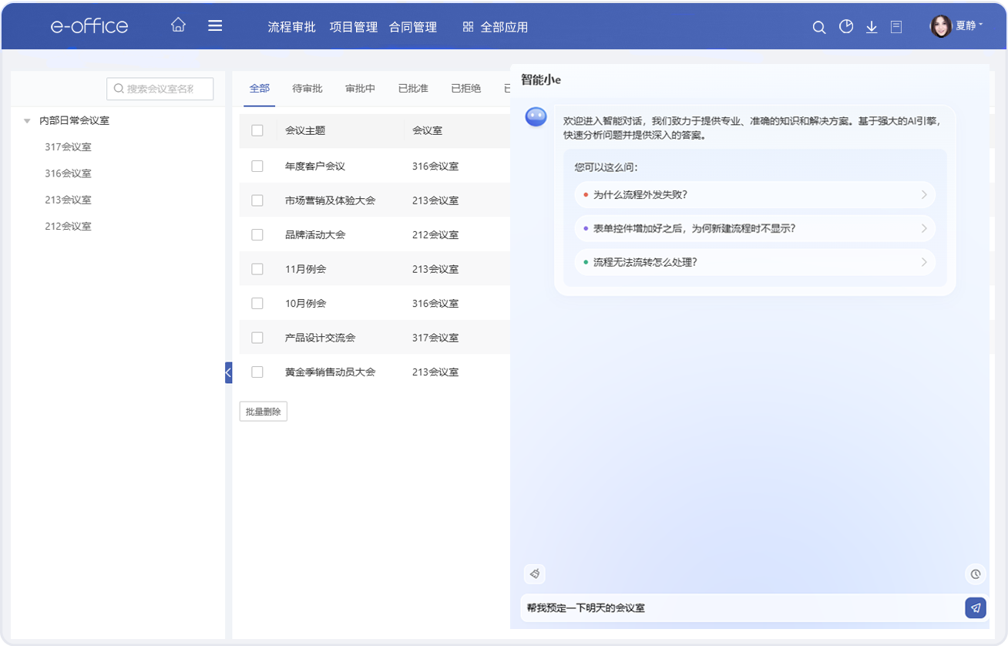The height and width of the screenshot is (646, 1008).
Task: Send the chat message with paper plane
Action: click(x=975, y=607)
